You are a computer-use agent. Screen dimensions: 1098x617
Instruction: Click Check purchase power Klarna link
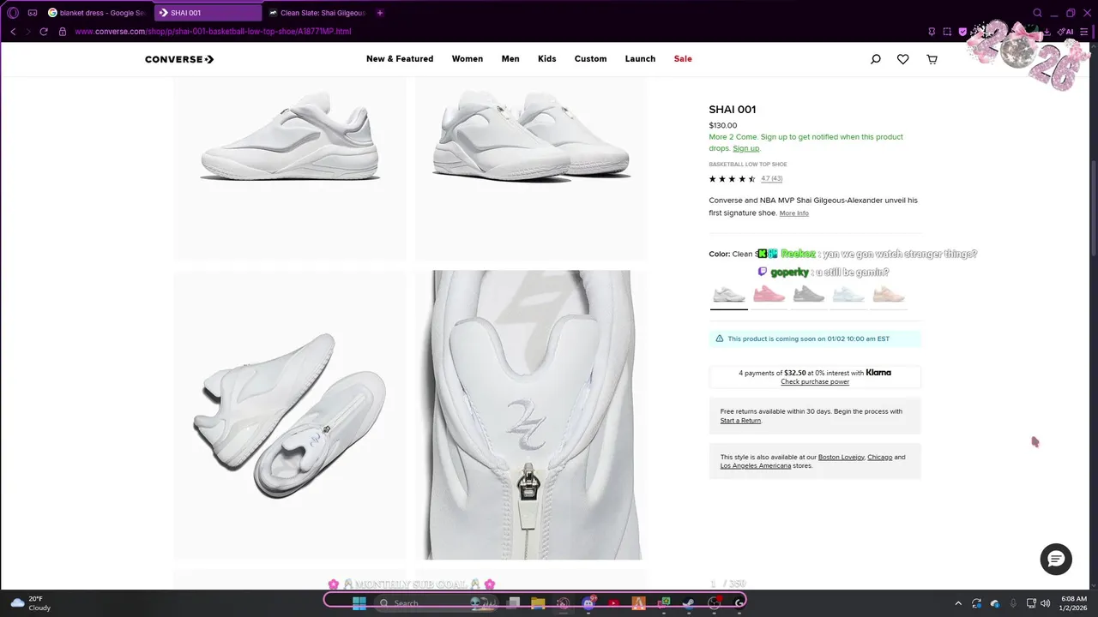pos(815,382)
